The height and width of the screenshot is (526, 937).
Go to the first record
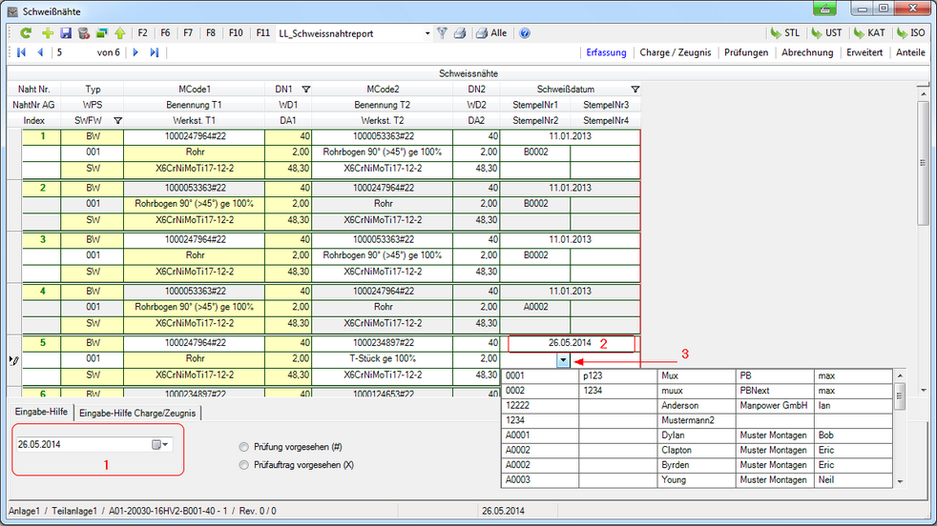[x=23, y=52]
